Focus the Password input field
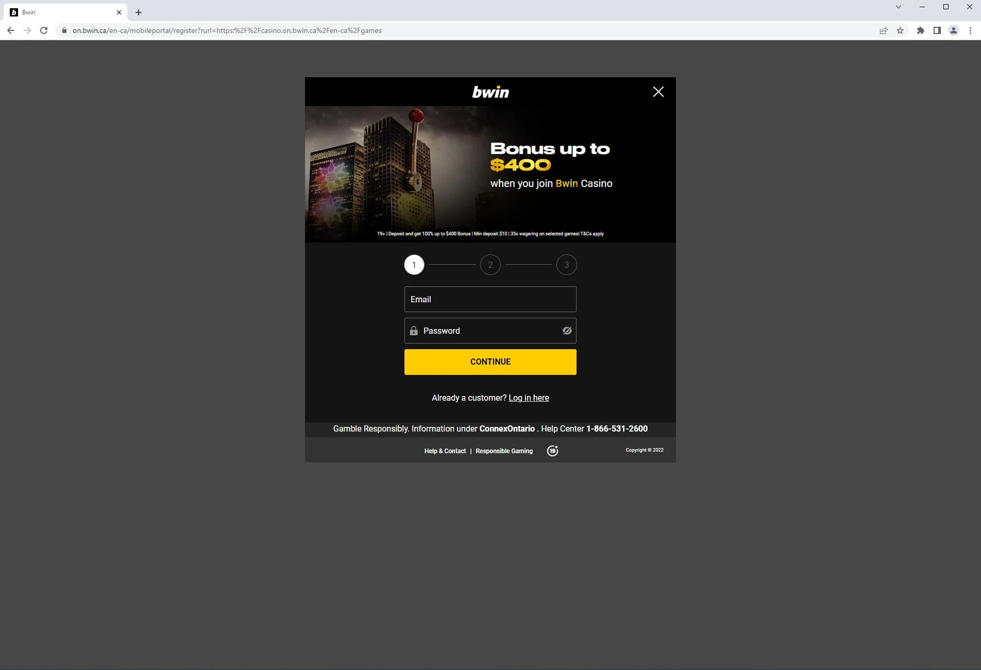Viewport: 981px width, 670px height. point(490,331)
